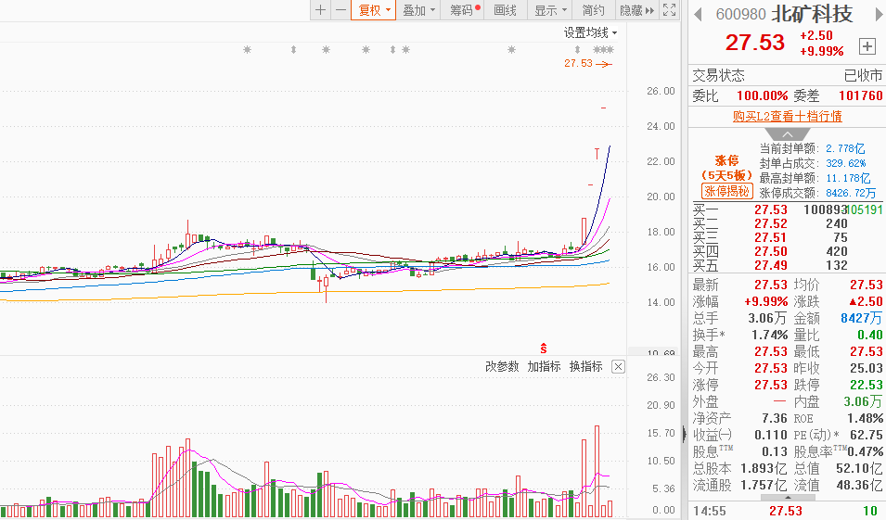This screenshot has height=520, width=886.
Task: Click the stock code 600980
Action: point(740,14)
